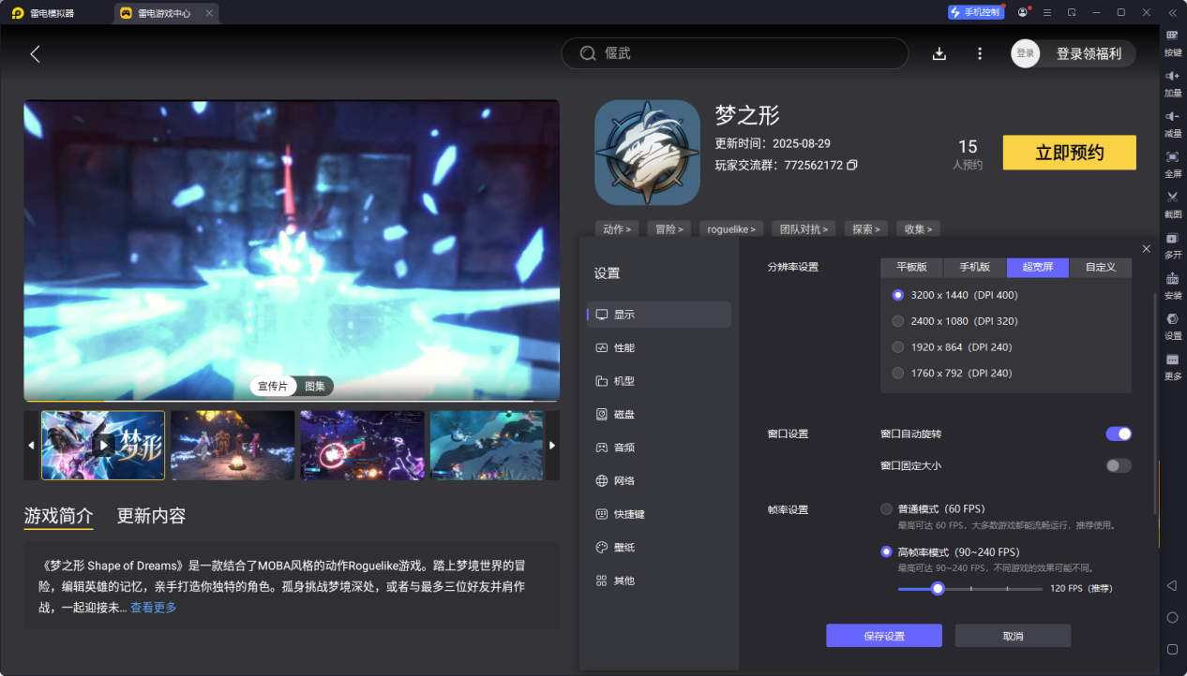Select the campfire scene thumbnail

[233, 446]
